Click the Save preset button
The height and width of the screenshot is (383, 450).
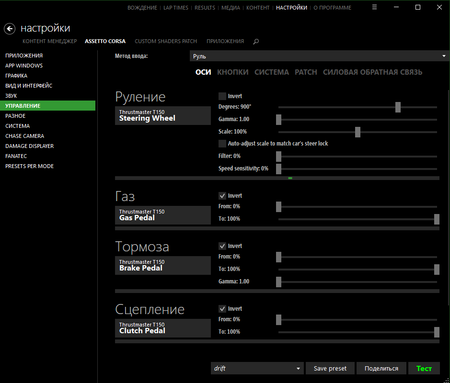coord(330,368)
